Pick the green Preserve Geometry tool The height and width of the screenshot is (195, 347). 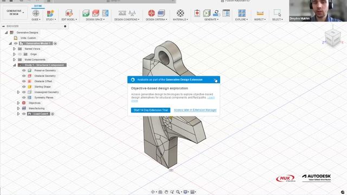pos(86,13)
